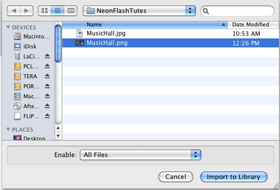The image size is (280, 190).
Task: Select Macintosh HD drive in sidebar
Action: coord(31,36)
